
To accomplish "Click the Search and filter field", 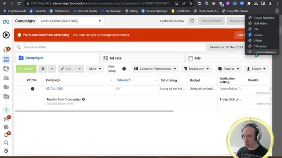I will tap(110, 47).
